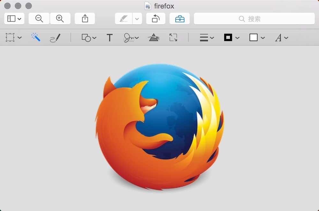The width and height of the screenshot is (319, 211).
Task: Select the Sketch pen tool
Action: [55, 38]
